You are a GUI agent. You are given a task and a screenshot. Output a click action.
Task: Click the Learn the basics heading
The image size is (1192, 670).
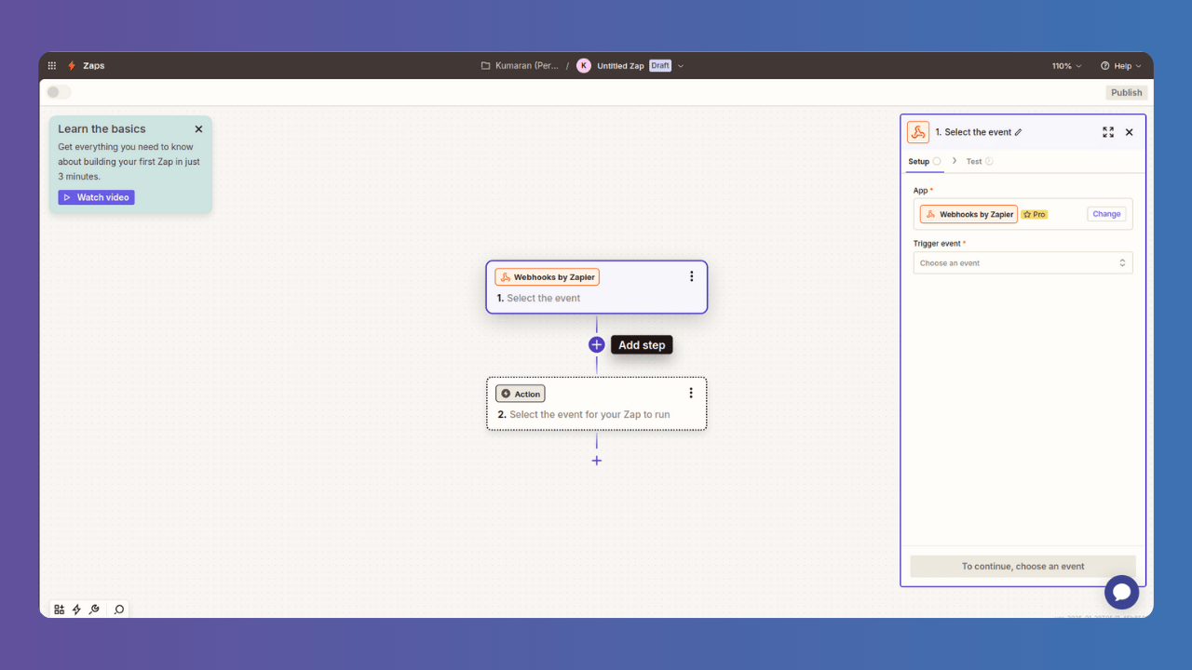pyautogui.click(x=102, y=129)
